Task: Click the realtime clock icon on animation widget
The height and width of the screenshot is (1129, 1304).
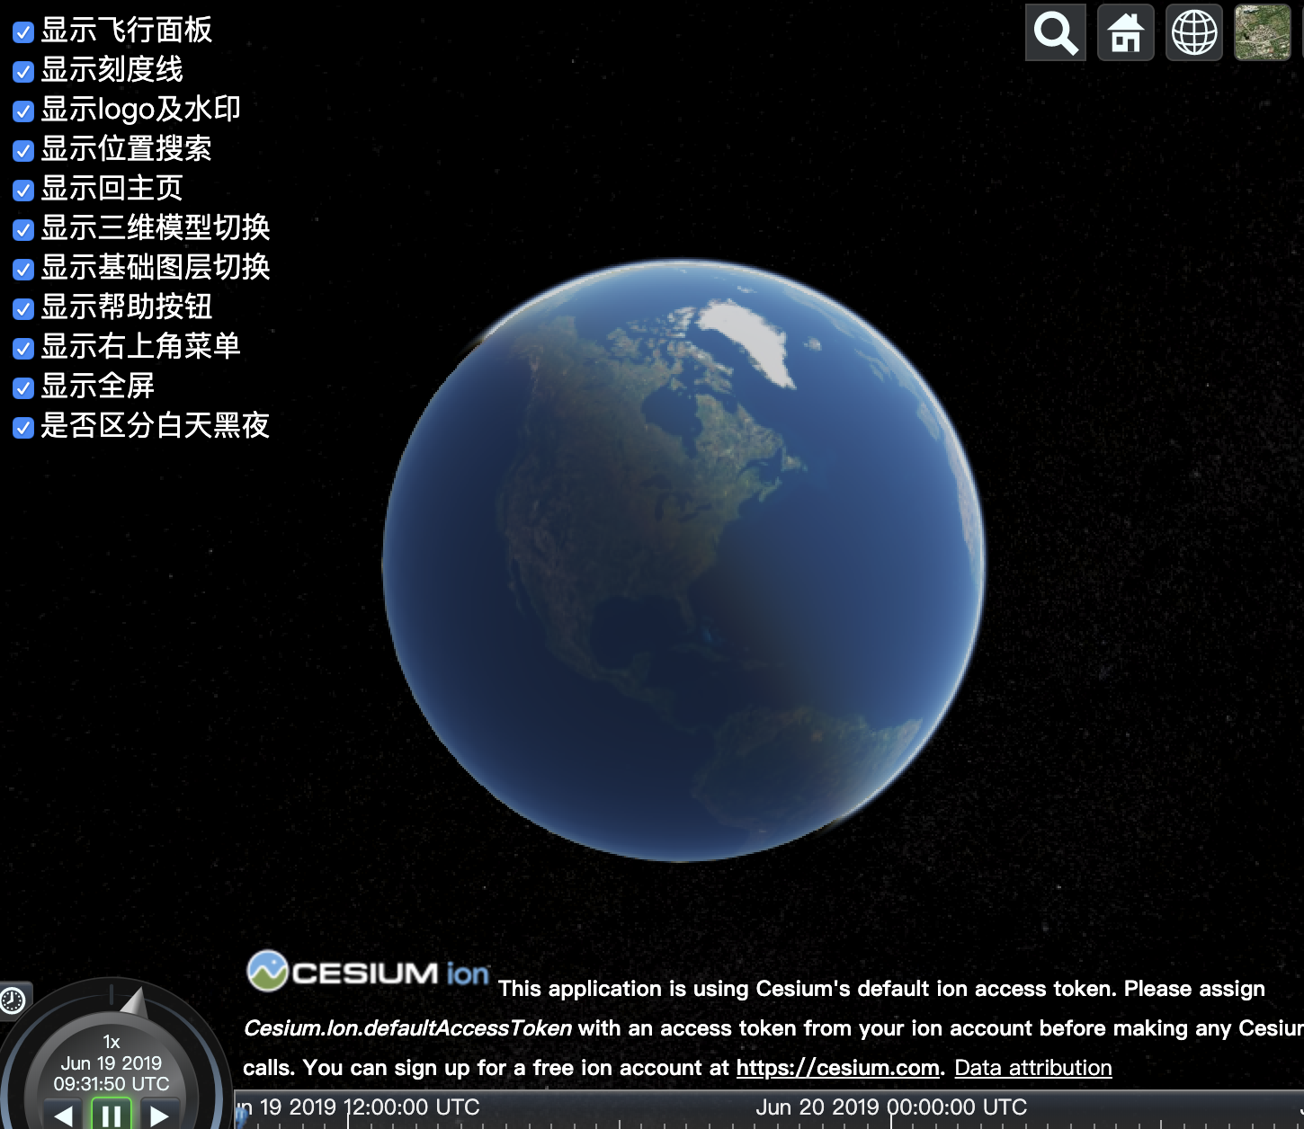Action: click(x=13, y=1000)
